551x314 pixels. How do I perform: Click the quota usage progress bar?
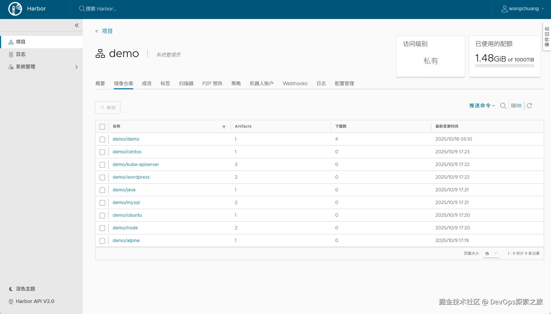coord(504,66)
